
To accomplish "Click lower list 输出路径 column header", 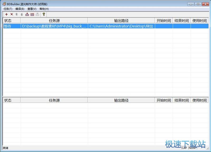I will [121, 100].
